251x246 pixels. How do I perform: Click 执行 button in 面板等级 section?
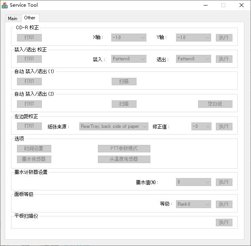pos(224,204)
